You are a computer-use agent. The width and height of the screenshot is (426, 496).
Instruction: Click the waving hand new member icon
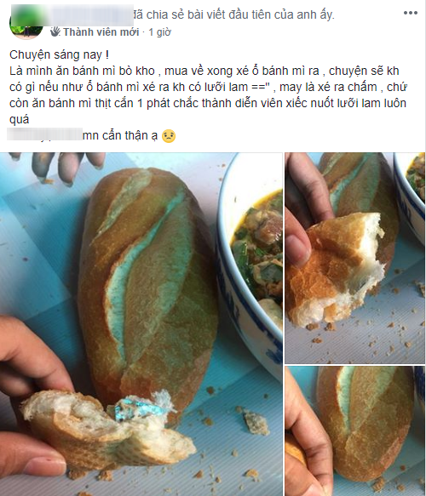tap(55, 31)
